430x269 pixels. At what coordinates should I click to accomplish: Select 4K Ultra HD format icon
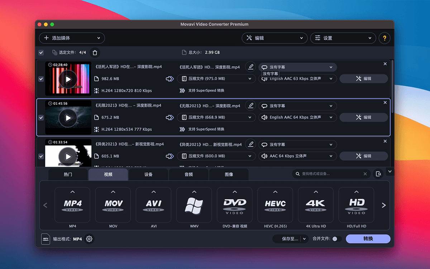316,205
